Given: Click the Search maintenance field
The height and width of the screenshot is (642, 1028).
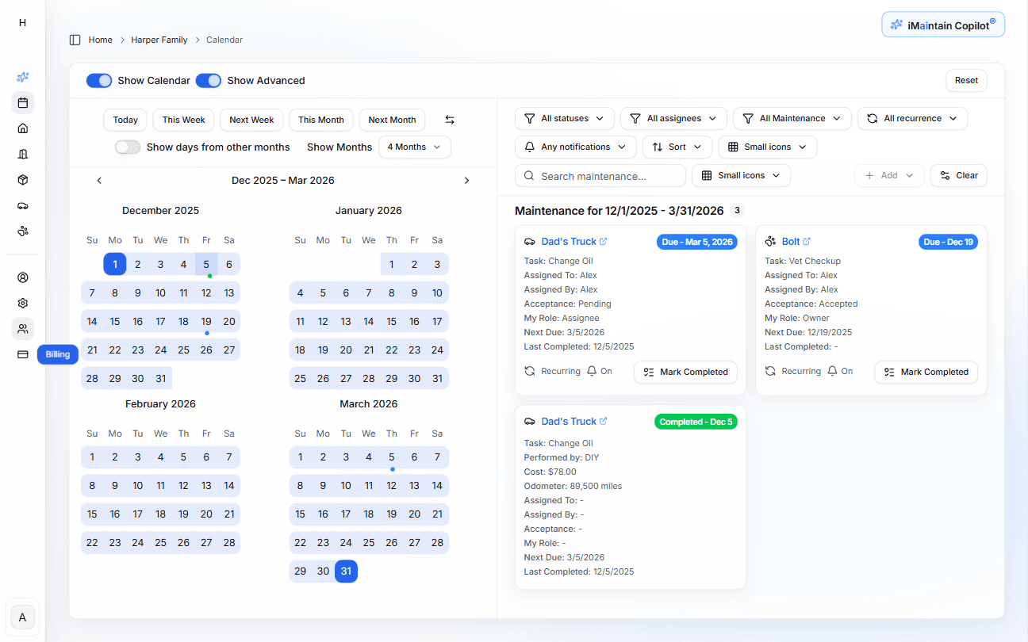Looking at the screenshot, I should tap(600, 175).
